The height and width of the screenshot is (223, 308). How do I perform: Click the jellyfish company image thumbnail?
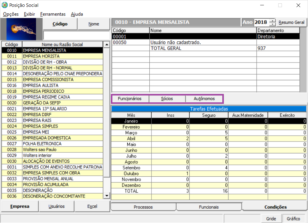point(21,29)
